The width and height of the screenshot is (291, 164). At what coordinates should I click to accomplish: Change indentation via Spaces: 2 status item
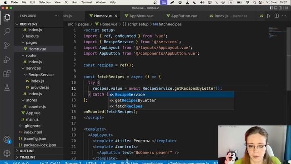tap(73, 163)
